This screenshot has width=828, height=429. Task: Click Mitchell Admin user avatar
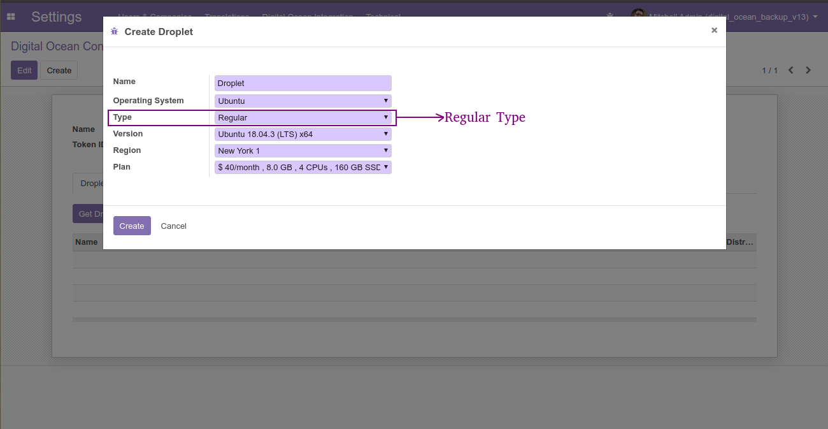[638, 13]
